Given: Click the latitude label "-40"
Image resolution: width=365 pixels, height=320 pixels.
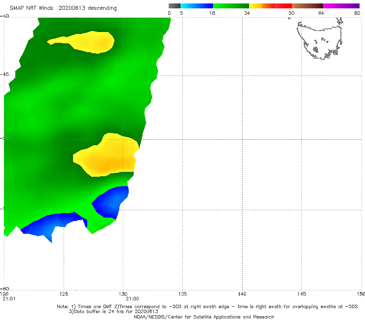Looking at the screenshot, I should pyautogui.click(x=4, y=16).
